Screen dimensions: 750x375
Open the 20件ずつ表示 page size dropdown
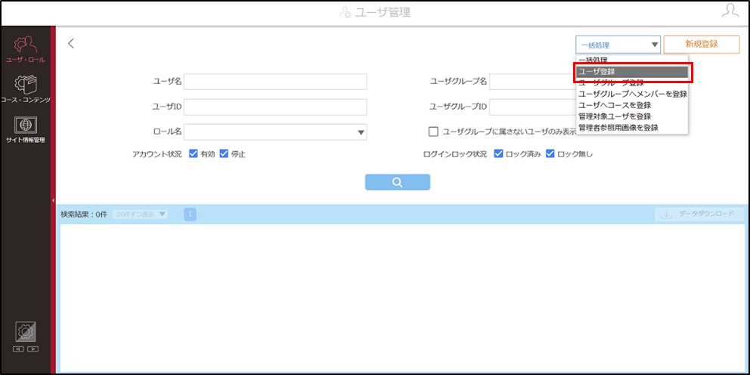(140, 214)
